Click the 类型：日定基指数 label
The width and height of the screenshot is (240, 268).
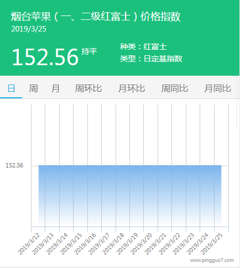(151, 59)
